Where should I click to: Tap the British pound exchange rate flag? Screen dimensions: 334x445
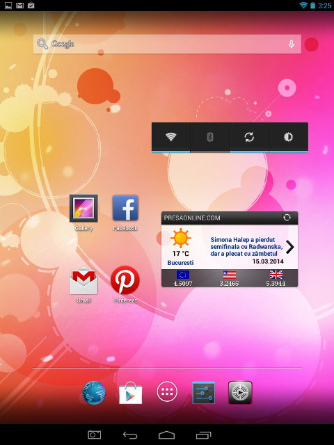tap(276, 275)
